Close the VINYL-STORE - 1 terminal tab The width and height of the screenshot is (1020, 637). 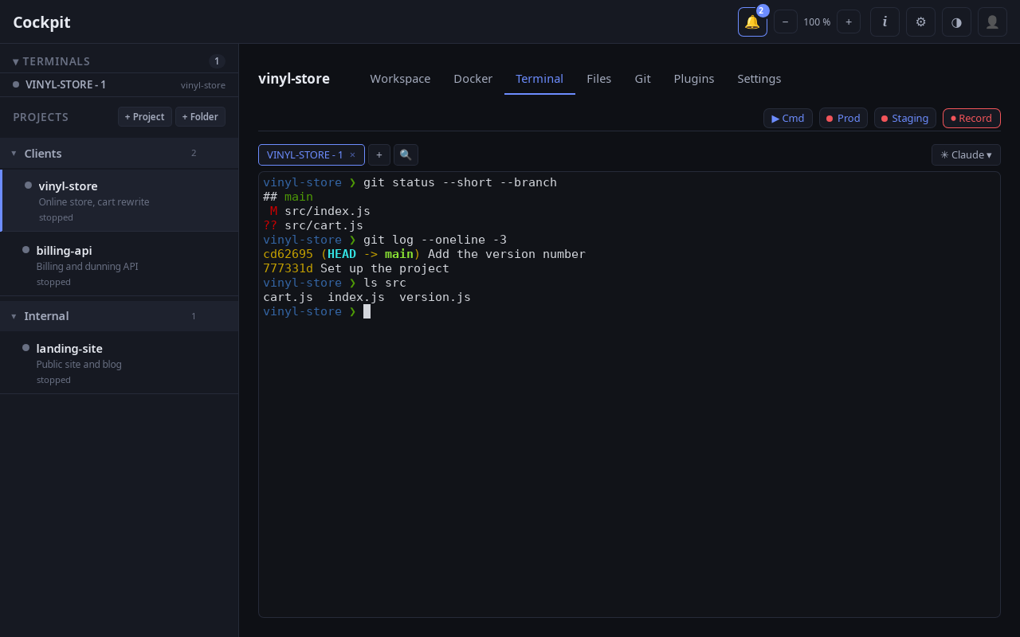[x=352, y=155]
